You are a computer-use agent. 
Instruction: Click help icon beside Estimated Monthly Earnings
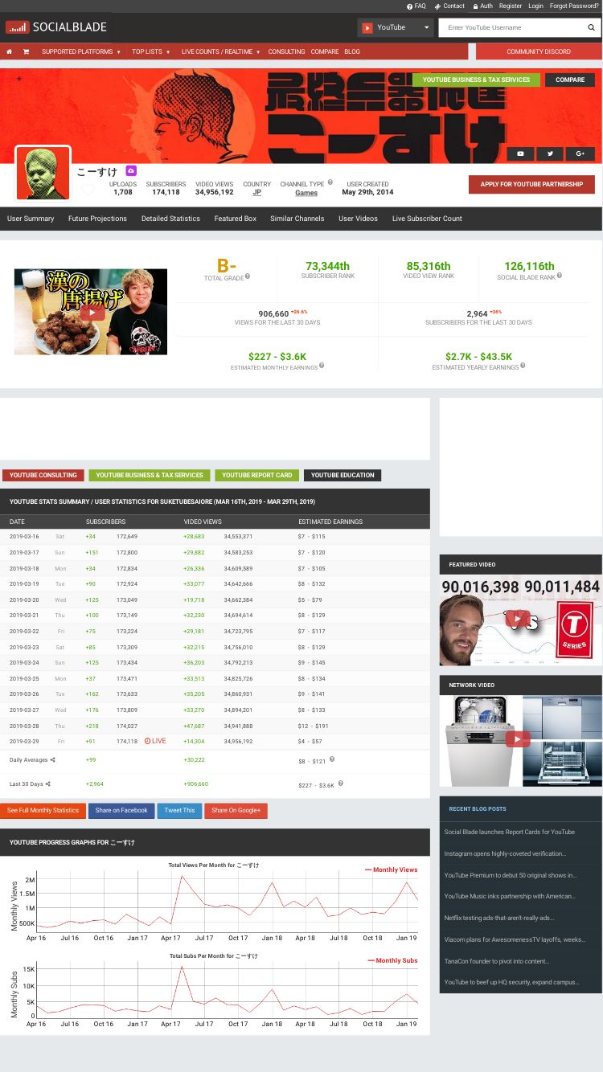click(x=322, y=366)
